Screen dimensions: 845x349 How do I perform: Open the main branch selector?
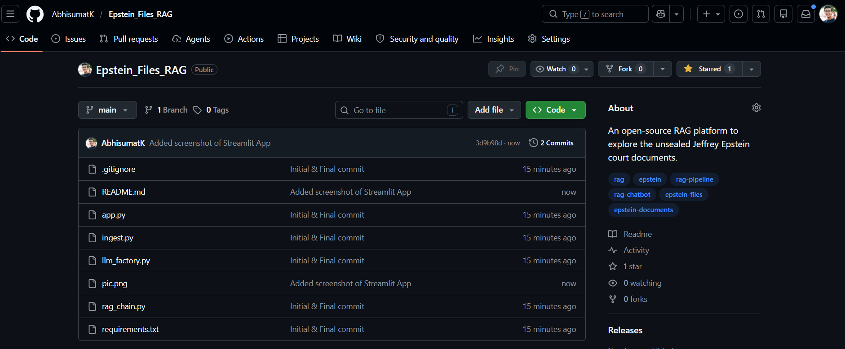[107, 110]
